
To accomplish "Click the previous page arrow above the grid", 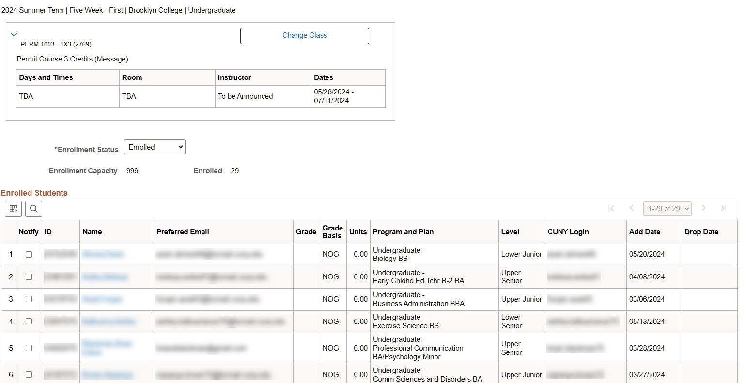I will (x=632, y=208).
